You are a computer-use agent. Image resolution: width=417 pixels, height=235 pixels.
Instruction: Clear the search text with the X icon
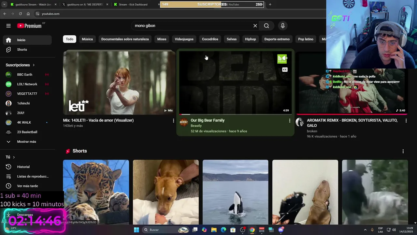[x=255, y=26]
